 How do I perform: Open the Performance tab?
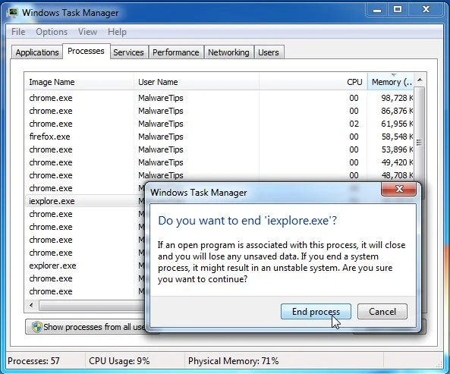pos(175,52)
